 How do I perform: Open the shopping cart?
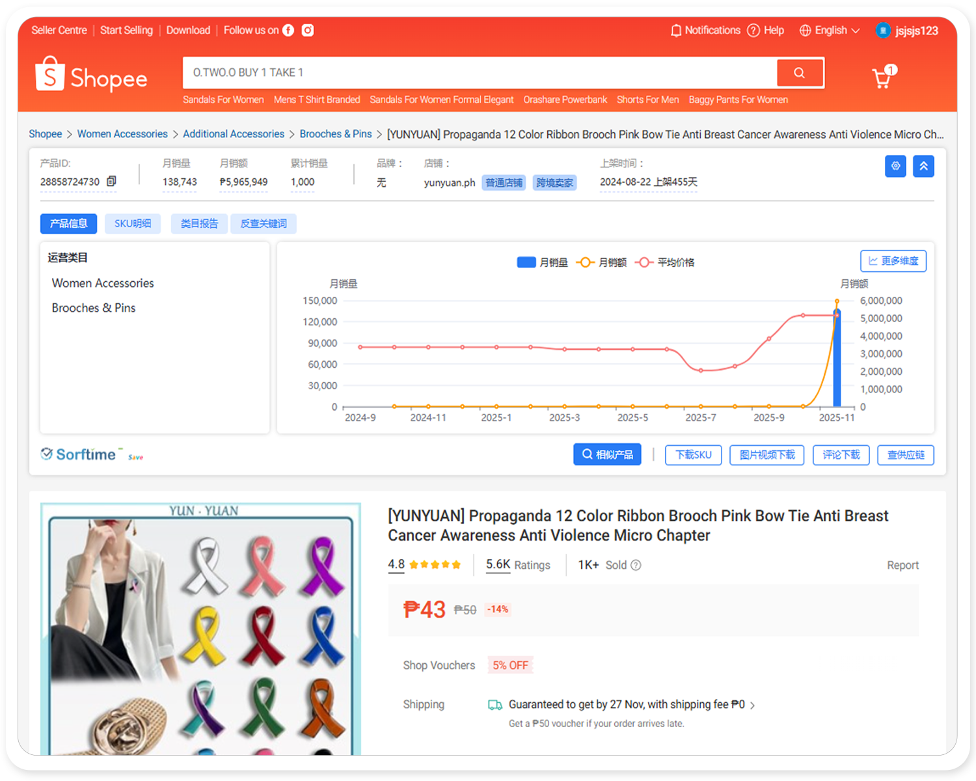pyautogui.click(x=883, y=78)
